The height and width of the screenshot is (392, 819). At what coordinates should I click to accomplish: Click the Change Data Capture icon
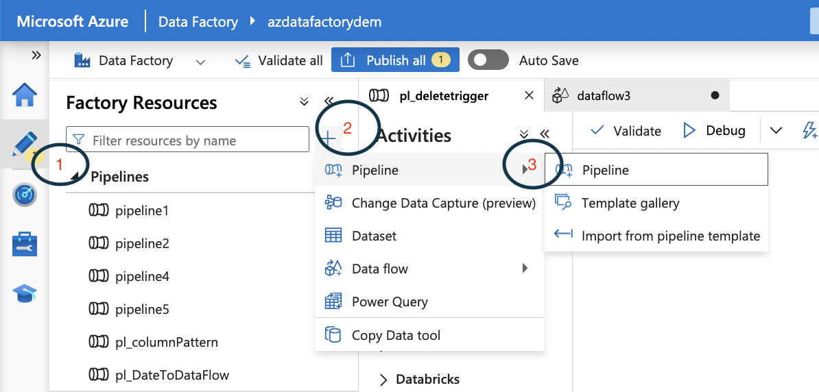click(333, 203)
